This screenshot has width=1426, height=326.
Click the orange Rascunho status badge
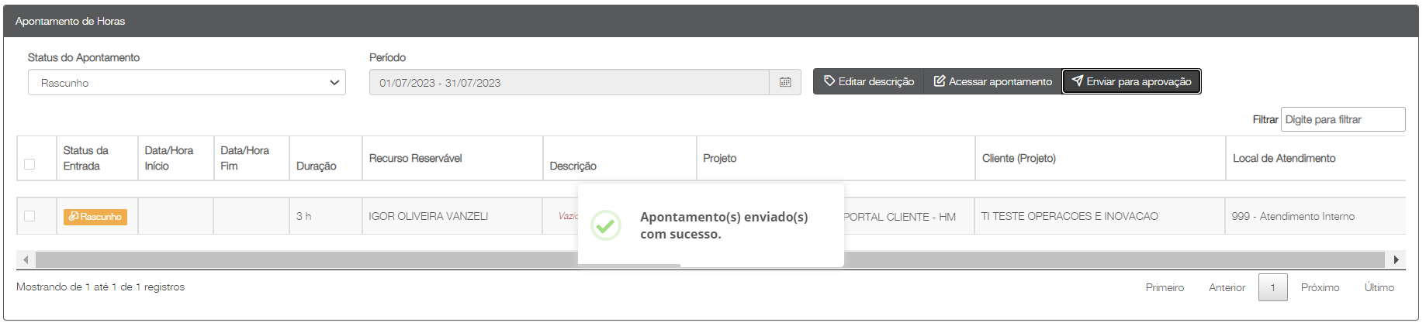point(95,217)
